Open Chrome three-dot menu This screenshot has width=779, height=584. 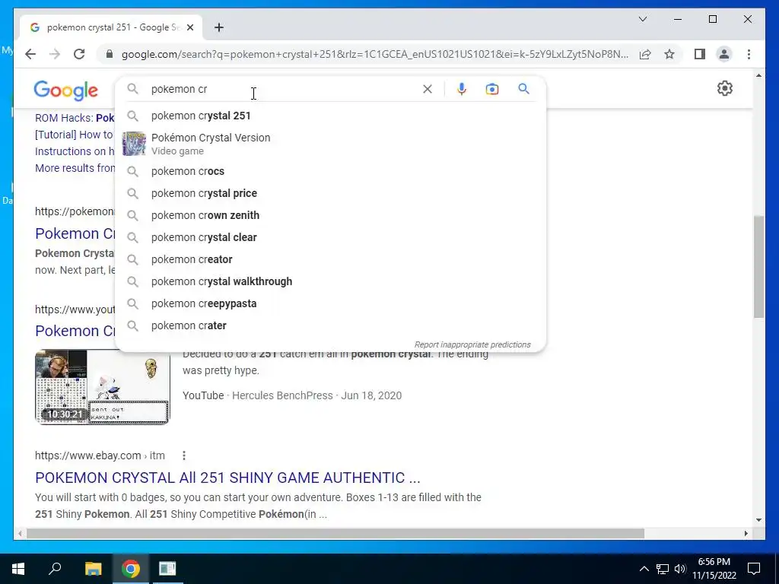coord(749,54)
